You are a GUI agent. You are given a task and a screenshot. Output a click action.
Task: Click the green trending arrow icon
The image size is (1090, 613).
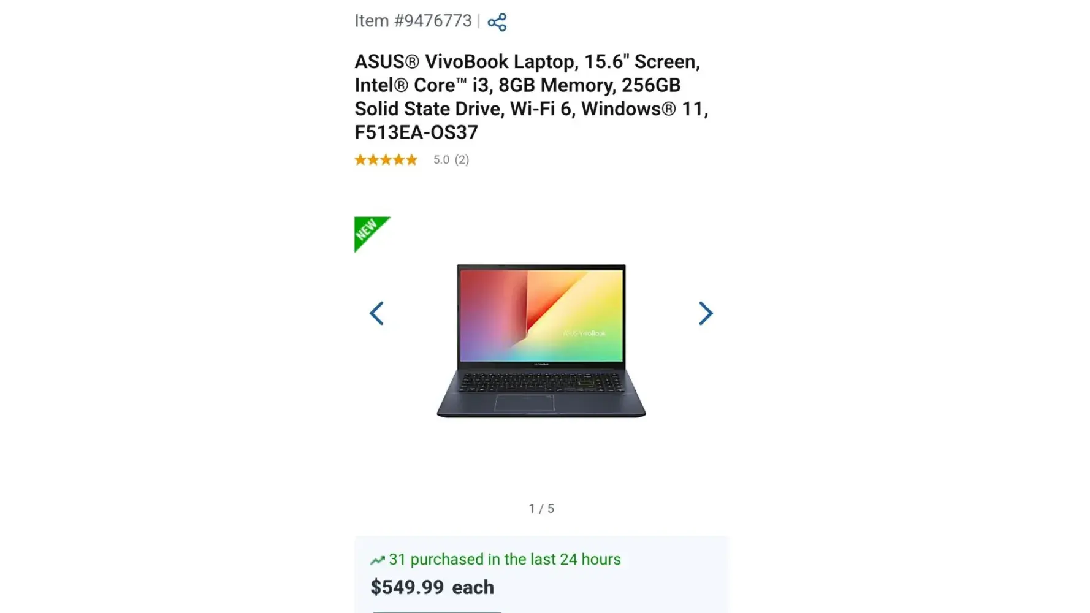pos(377,560)
